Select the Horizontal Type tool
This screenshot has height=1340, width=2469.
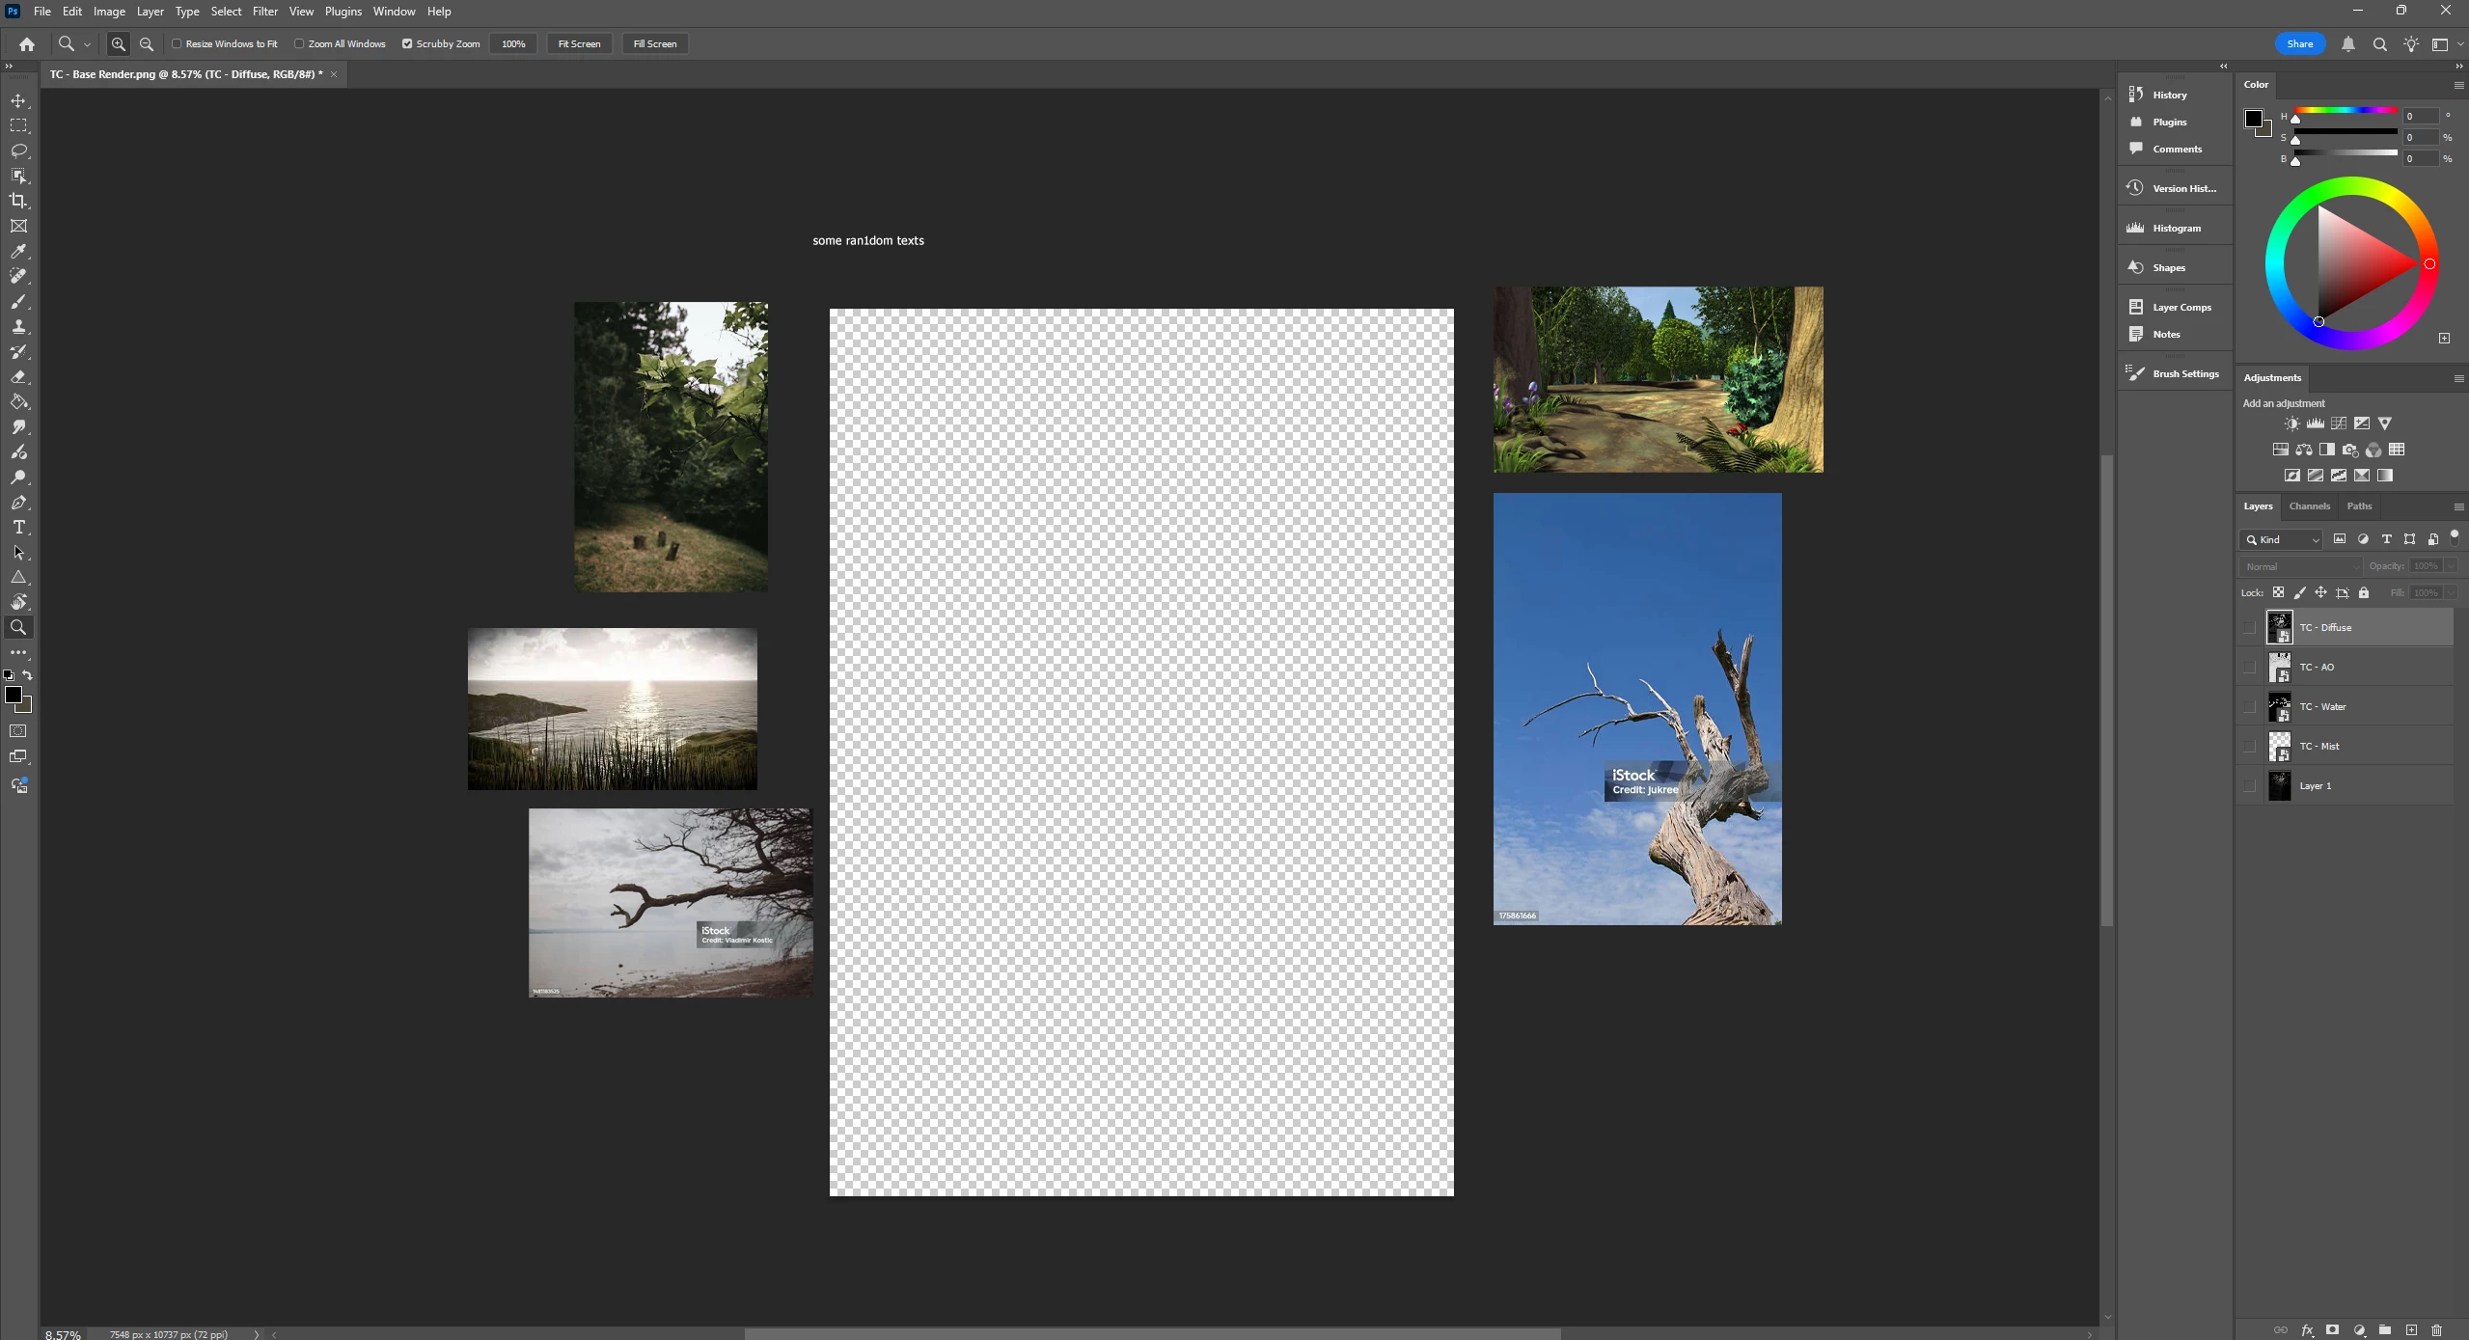point(18,527)
